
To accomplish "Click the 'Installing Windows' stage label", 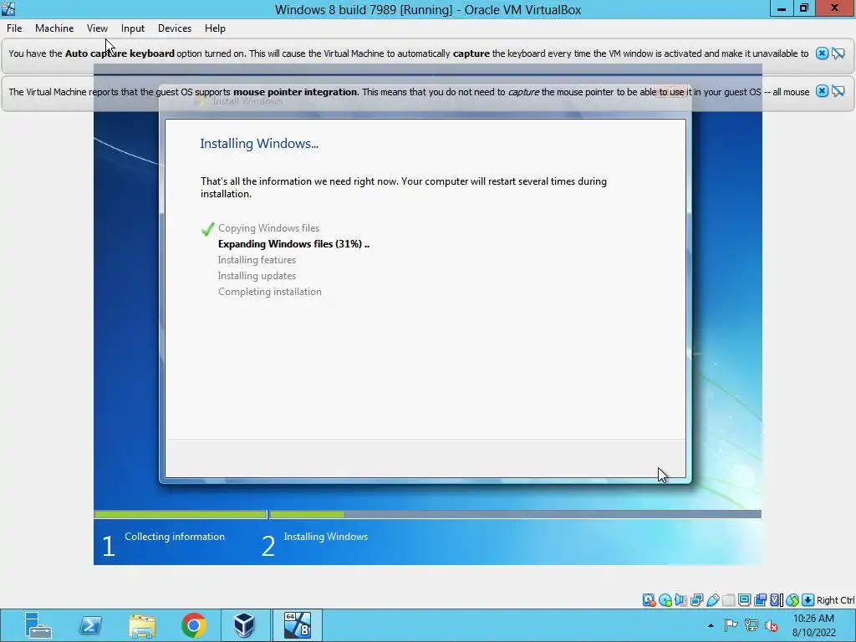I will pos(326,537).
